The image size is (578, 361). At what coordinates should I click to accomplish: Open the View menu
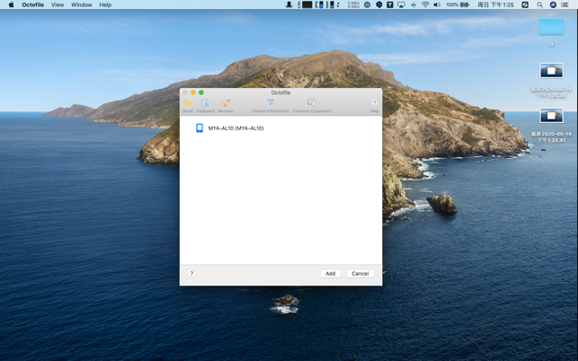coord(58,4)
